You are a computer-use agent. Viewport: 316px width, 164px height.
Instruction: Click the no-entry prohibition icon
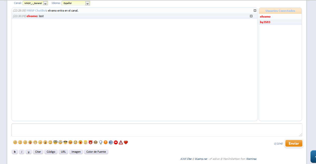[115, 142]
